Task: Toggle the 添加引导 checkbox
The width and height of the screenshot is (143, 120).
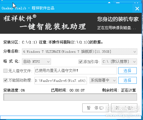Action: point(80,62)
